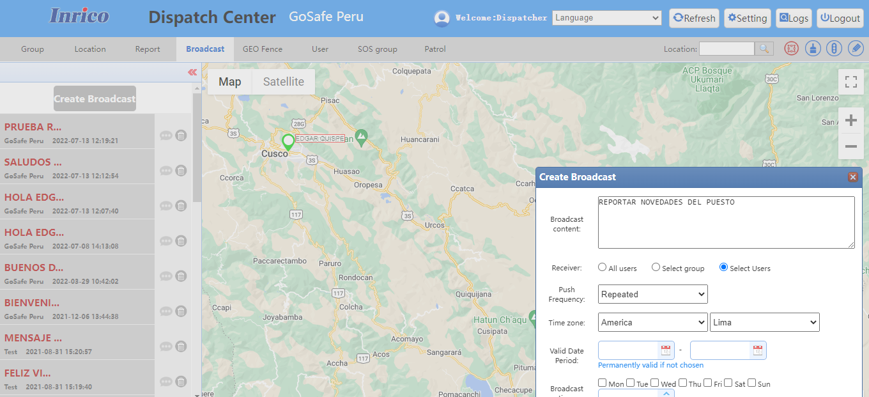Select the All users receiver option

(602, 267)
